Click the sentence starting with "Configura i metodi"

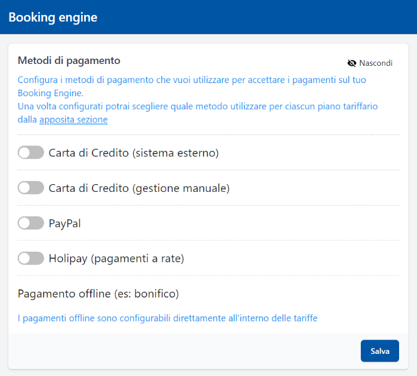pos(191,80)
